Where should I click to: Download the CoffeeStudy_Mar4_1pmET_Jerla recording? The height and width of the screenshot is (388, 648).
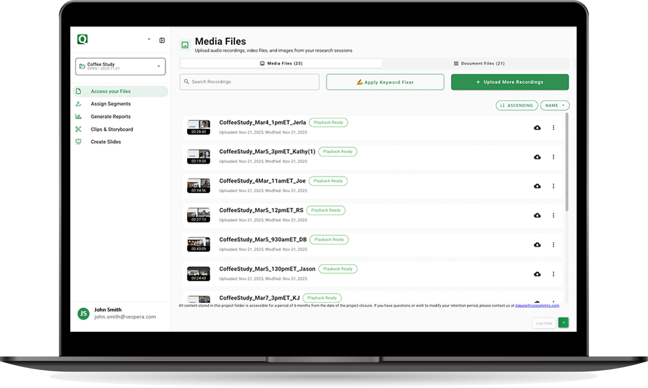click(x=537, y=128)
